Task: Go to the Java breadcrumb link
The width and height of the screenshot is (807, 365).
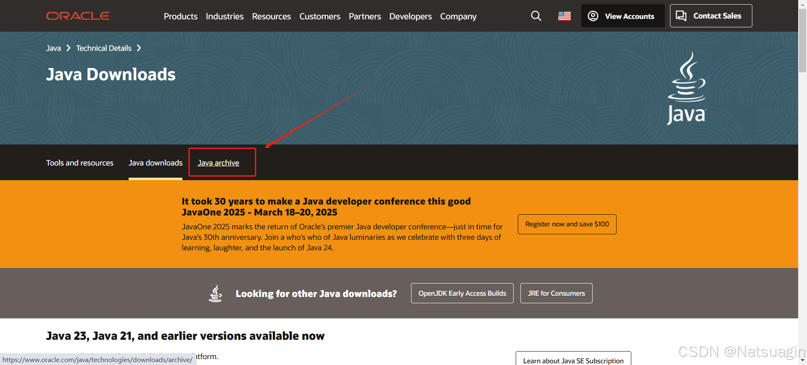Action: [x=53, y=48]
